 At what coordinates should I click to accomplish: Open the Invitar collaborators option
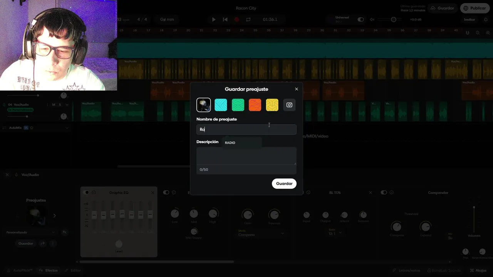coord(470,19)
